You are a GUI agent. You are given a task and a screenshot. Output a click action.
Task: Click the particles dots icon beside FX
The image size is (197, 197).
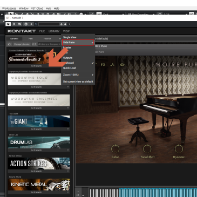112,65
